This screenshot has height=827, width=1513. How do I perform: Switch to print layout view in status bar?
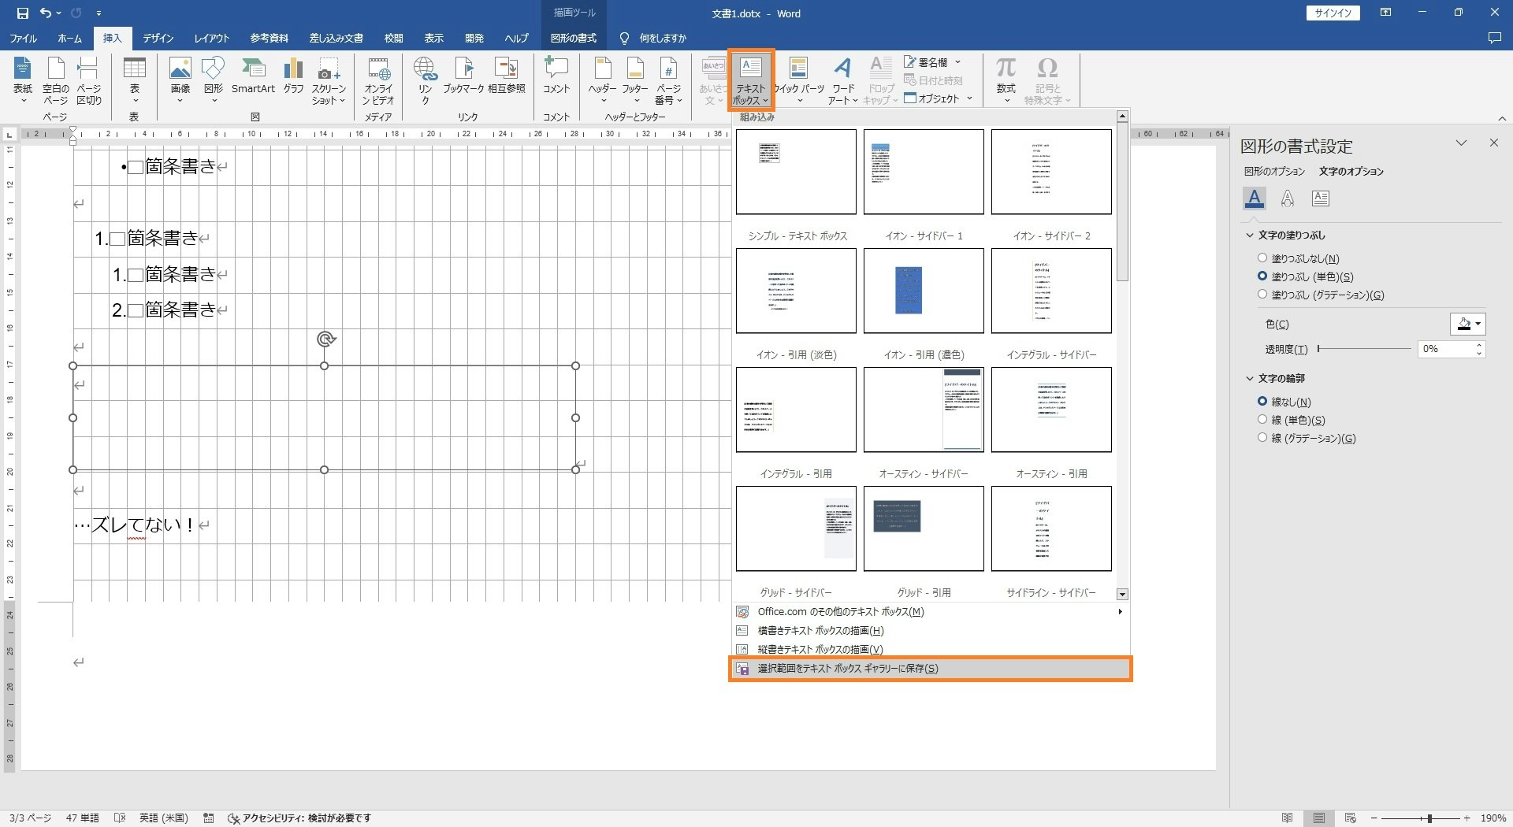coord(1319,818)
